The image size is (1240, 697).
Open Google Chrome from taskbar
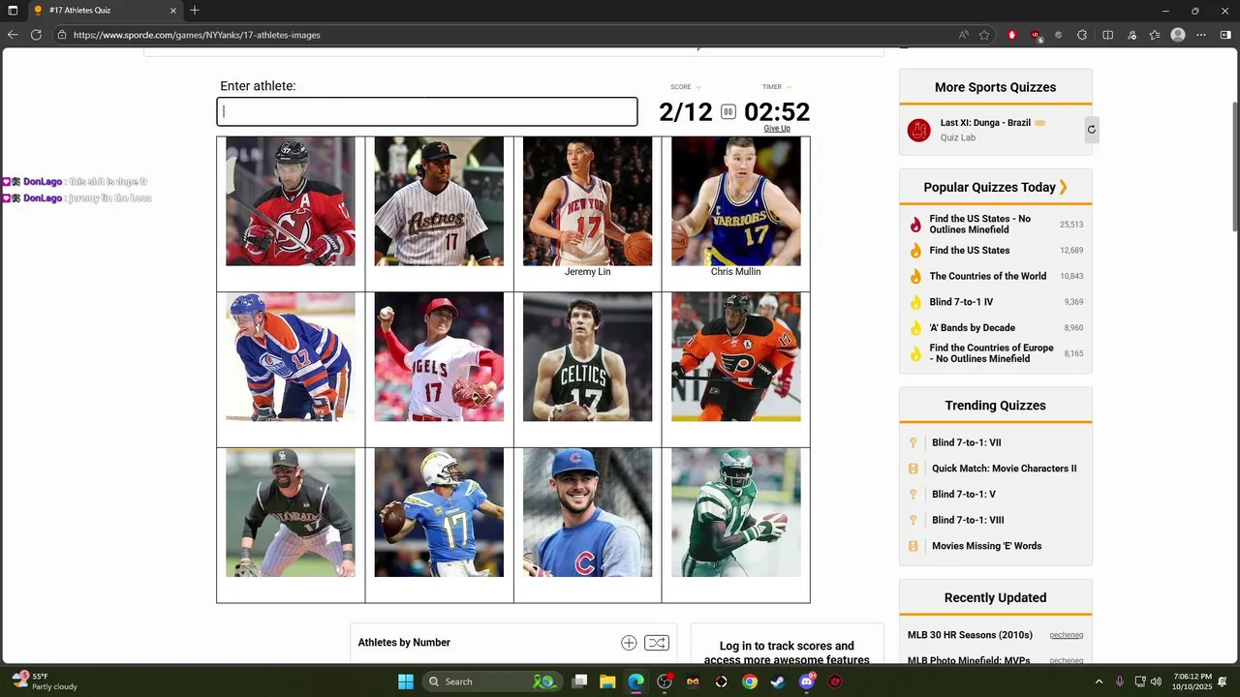(x=750, y=682)
